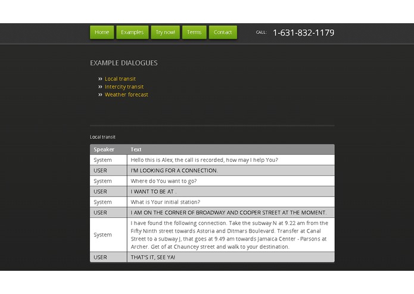Viewport: 414px width, 294px height.
Task: Click the Speaker column header
Action: tap(104, 149)
